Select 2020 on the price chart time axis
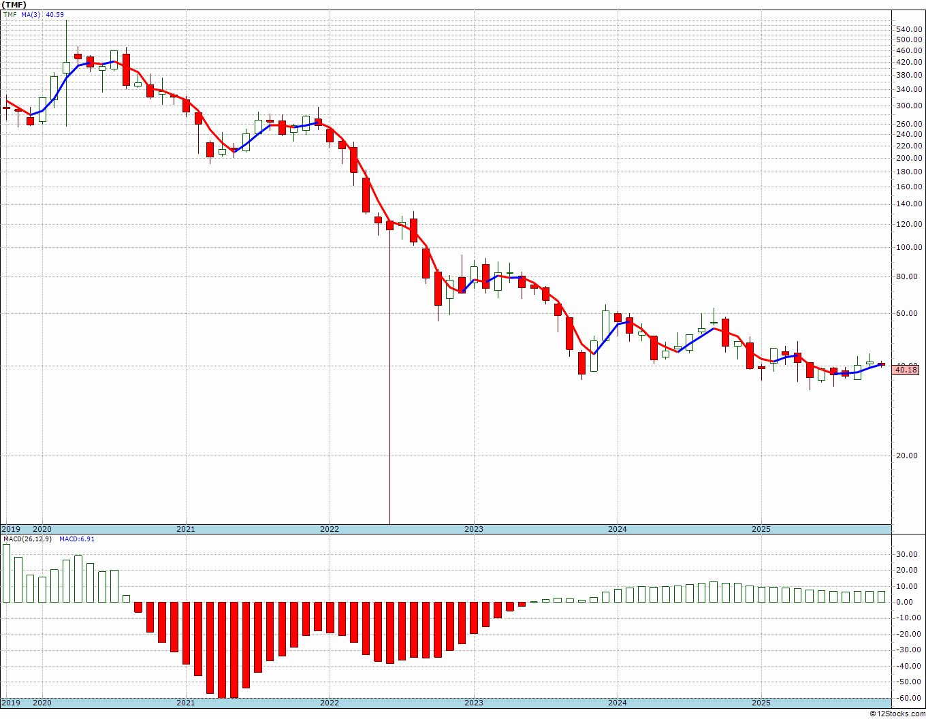Image resolution: width=926 pixels, height=719 pixels. pos(42,529)
